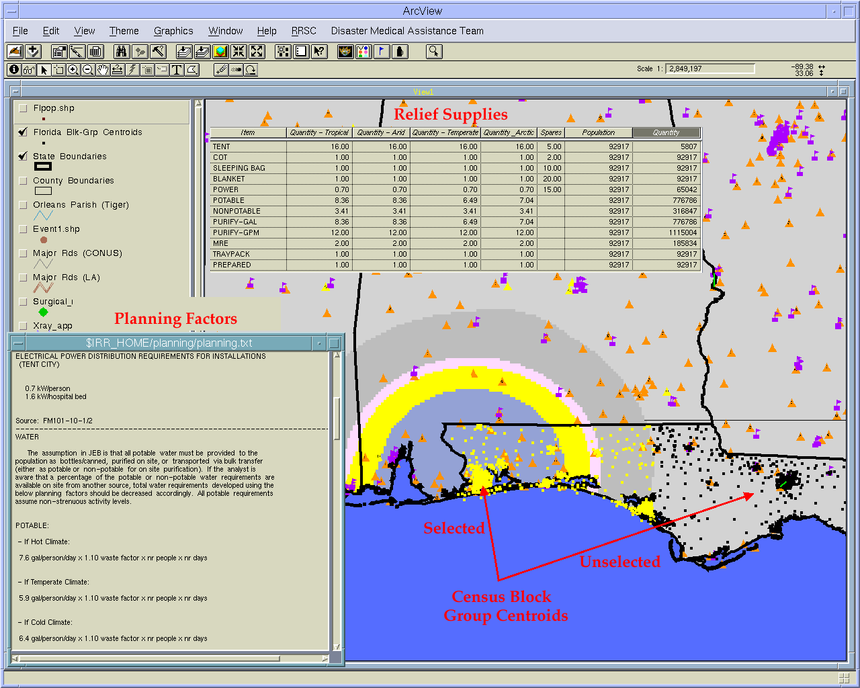
Task: Click the Quantity - Tropical column header
Action: click(x=319, y=132)
